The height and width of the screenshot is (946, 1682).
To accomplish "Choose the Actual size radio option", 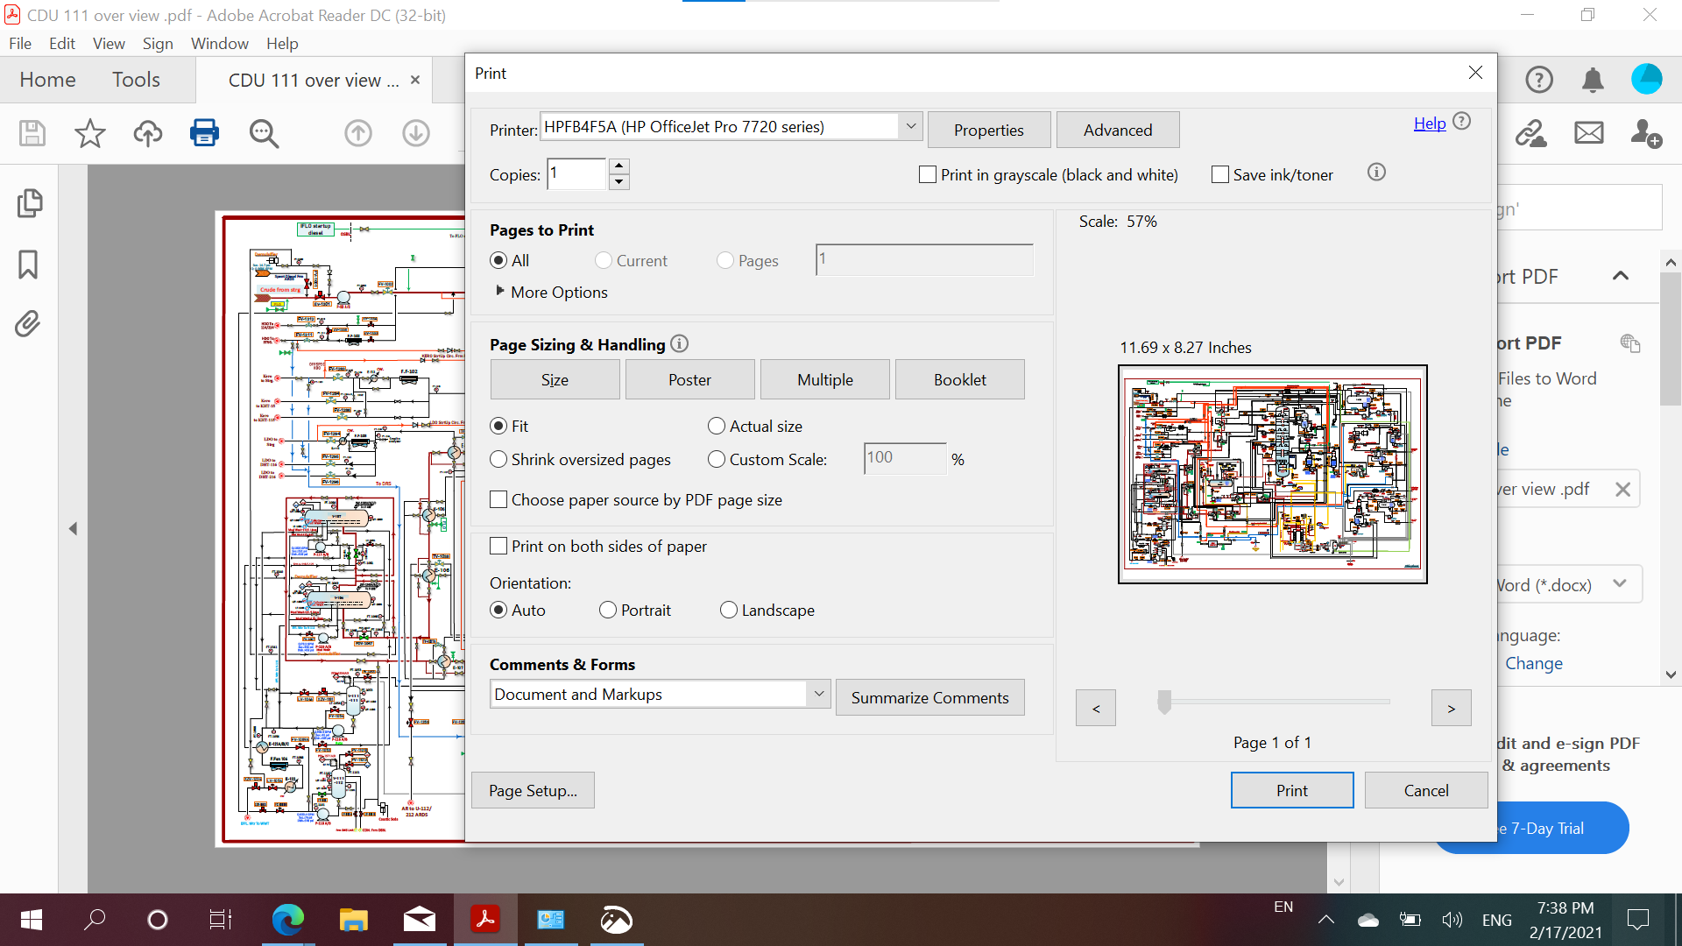I will point(717,426).
